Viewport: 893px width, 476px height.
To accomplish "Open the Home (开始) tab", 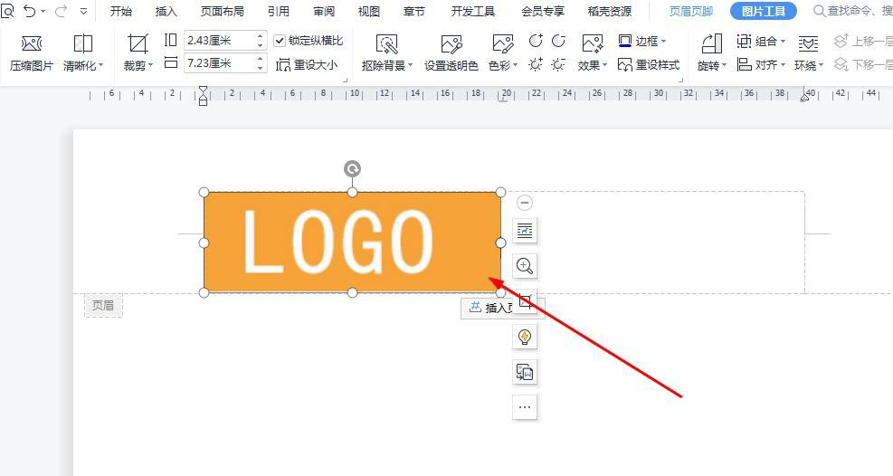I will click(120, 11).
